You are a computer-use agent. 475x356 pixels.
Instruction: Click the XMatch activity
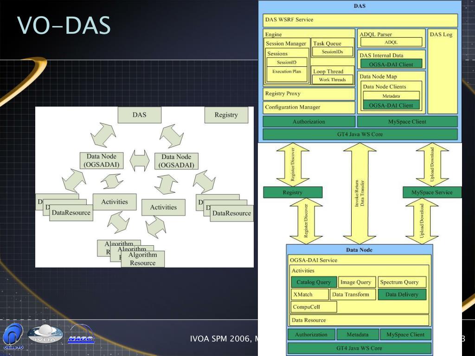pyautogui.click(x=309, y=294)
